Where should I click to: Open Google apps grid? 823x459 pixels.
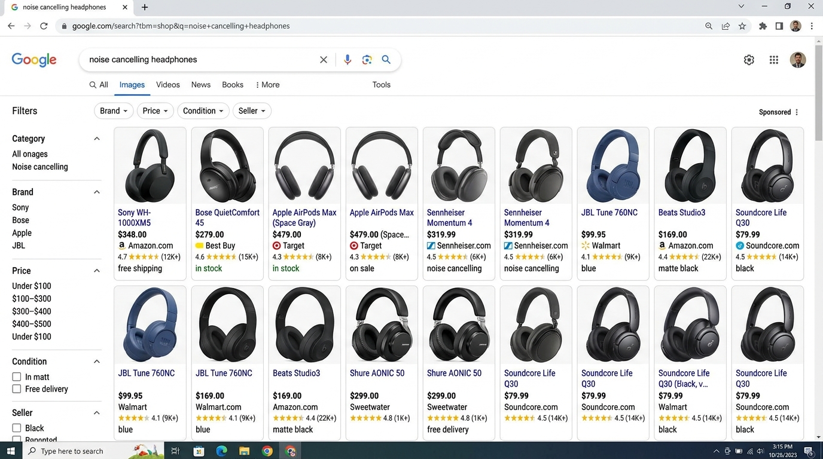pyautogui.click(x=774, y=60)
